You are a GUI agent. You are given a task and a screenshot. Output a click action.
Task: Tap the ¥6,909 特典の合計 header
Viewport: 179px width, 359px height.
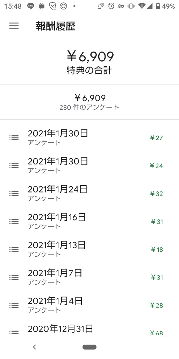coord(90,62)
